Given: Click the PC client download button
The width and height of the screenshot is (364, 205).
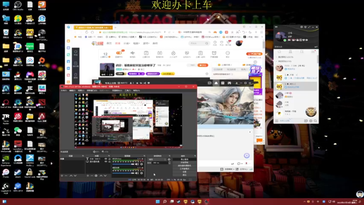Looking at the screenshot, I should 254,54.
